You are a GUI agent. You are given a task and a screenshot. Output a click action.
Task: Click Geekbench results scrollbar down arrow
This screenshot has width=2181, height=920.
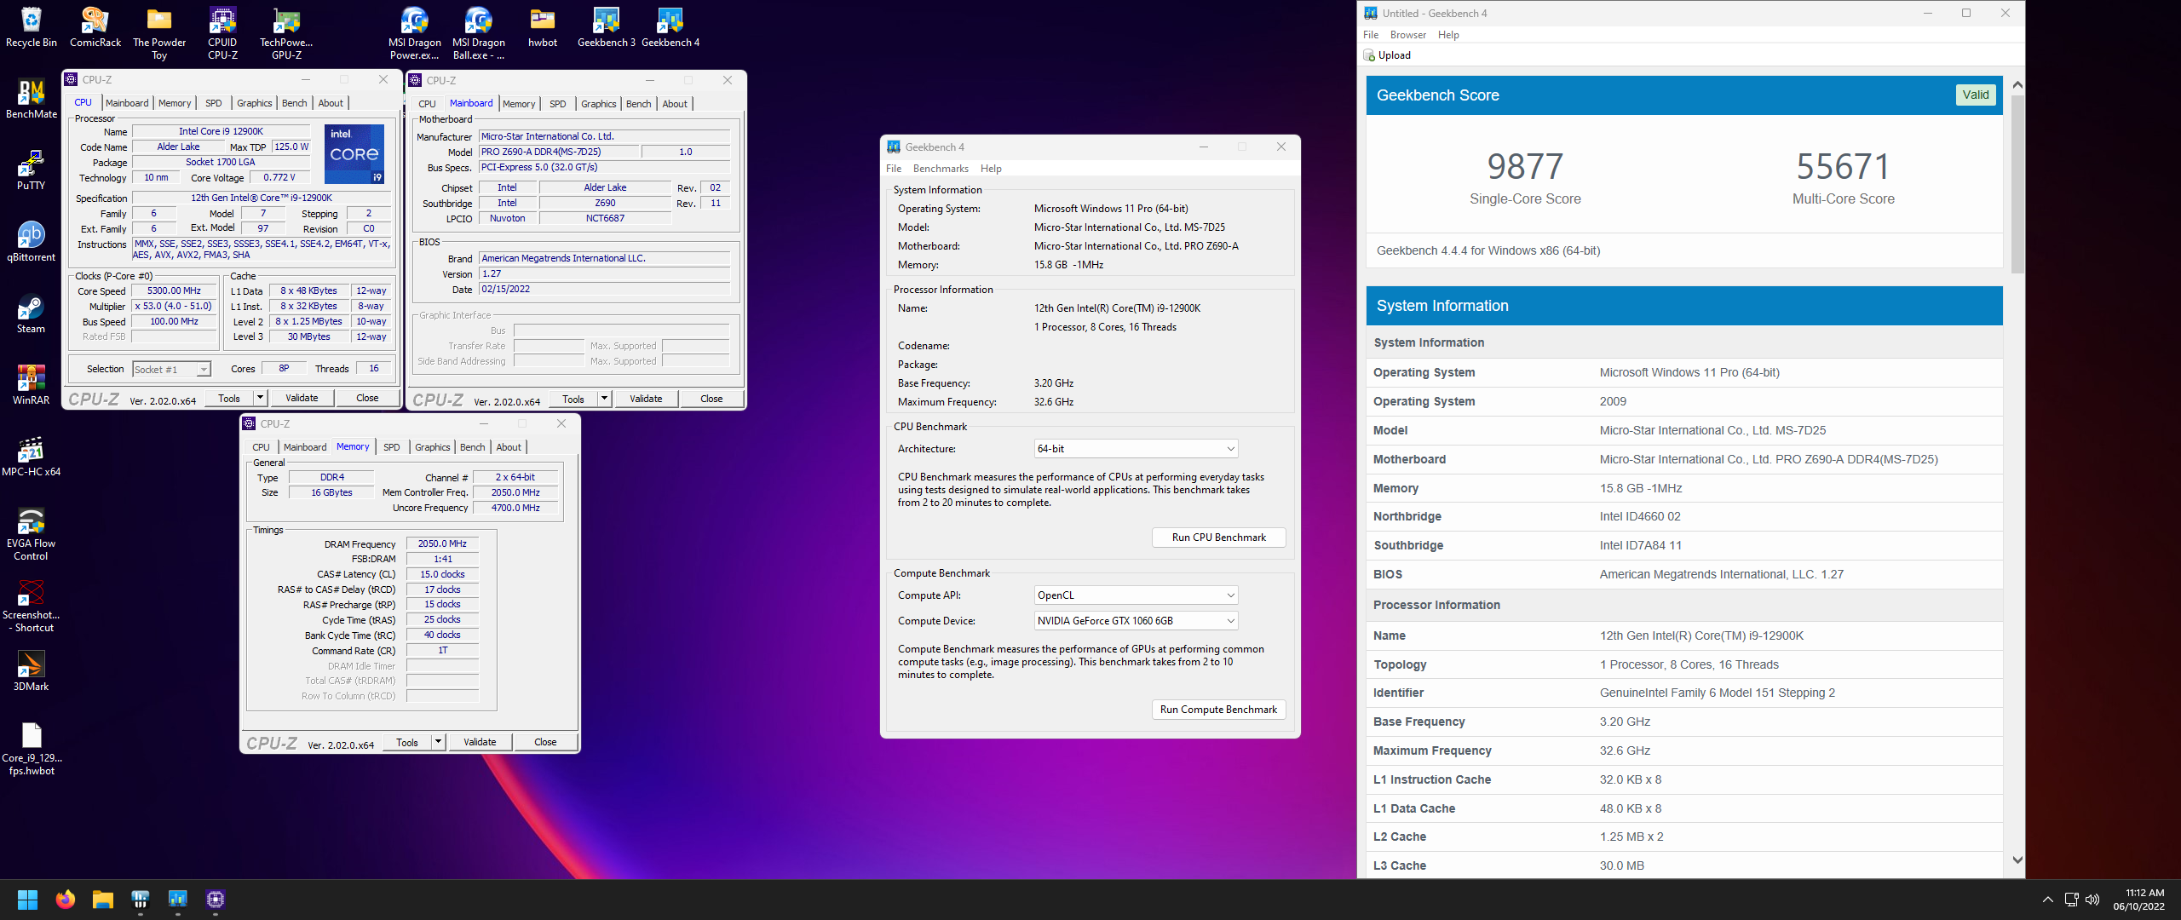2017,860
